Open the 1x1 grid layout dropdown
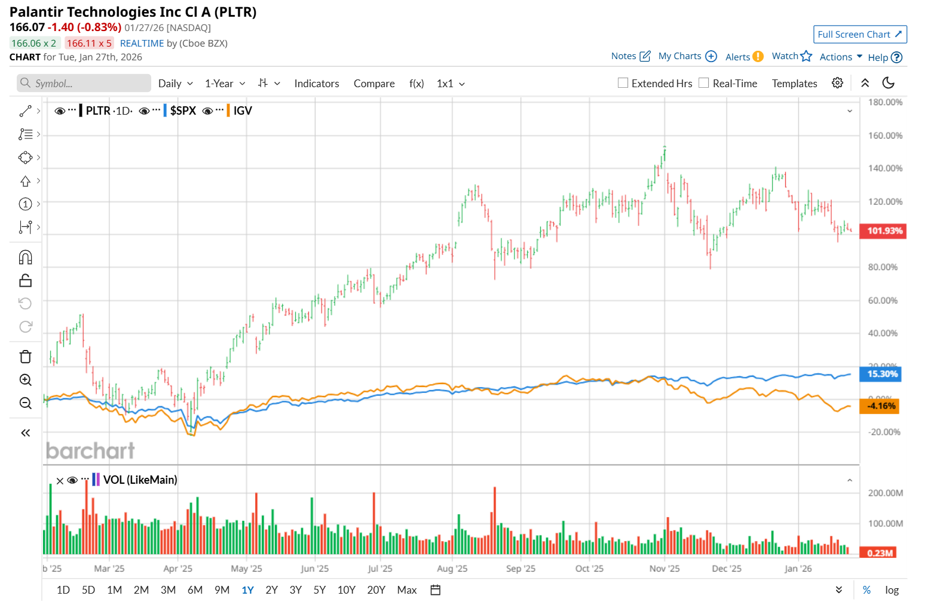 point(451,84)
